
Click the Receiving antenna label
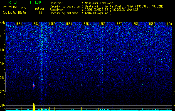pyautogui.click(x=64, y=13)
